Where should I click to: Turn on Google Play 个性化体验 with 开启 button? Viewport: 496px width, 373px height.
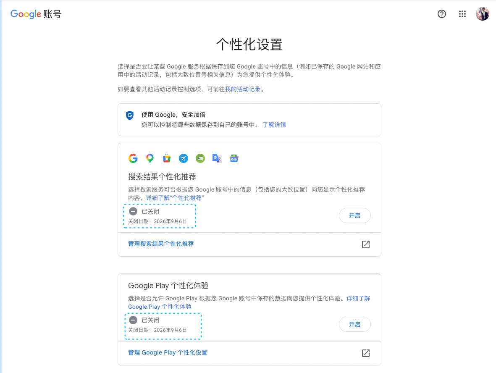pyautogui.click(x=354, y=324)
